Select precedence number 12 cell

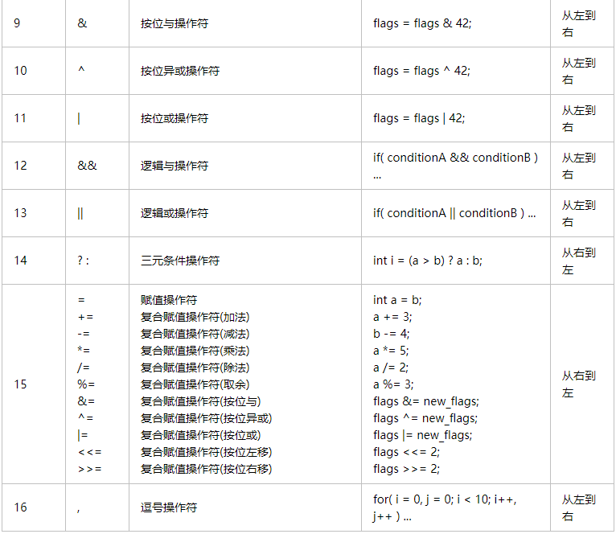coord(34,166)
